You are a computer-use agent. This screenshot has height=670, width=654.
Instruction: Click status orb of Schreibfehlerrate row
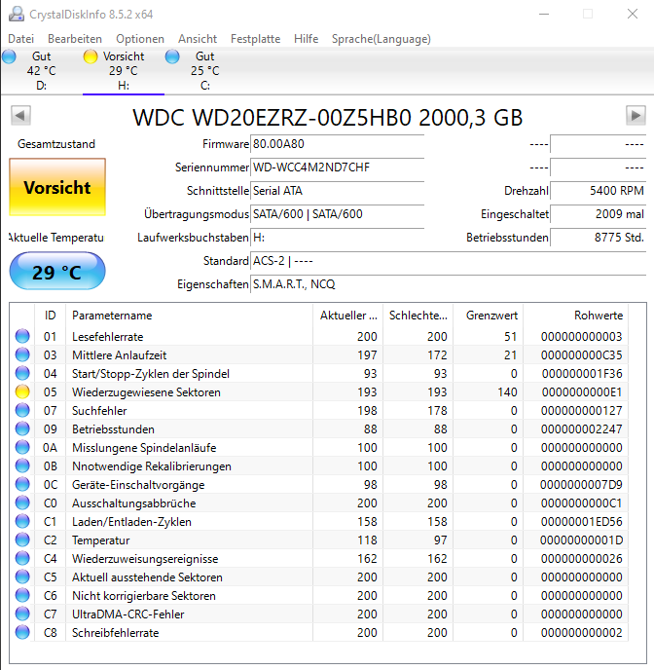[x=22, y=632]
